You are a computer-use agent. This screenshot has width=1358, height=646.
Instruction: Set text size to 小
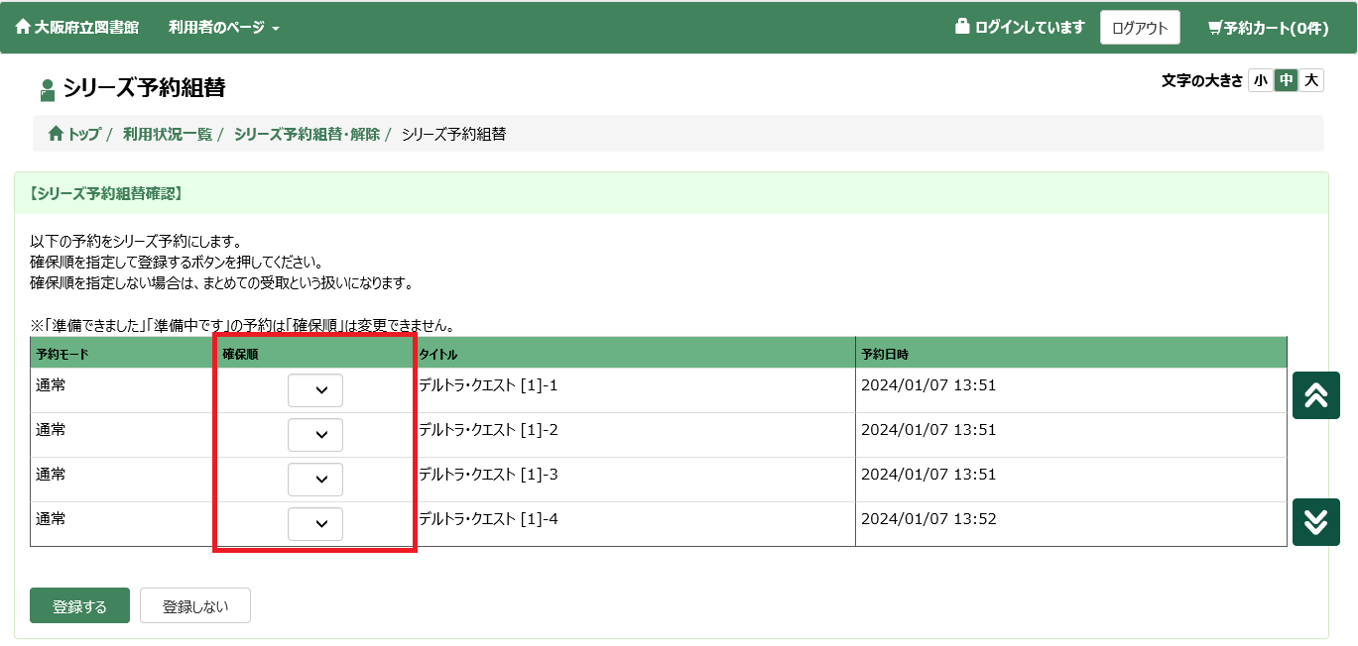coord(1260,80)
